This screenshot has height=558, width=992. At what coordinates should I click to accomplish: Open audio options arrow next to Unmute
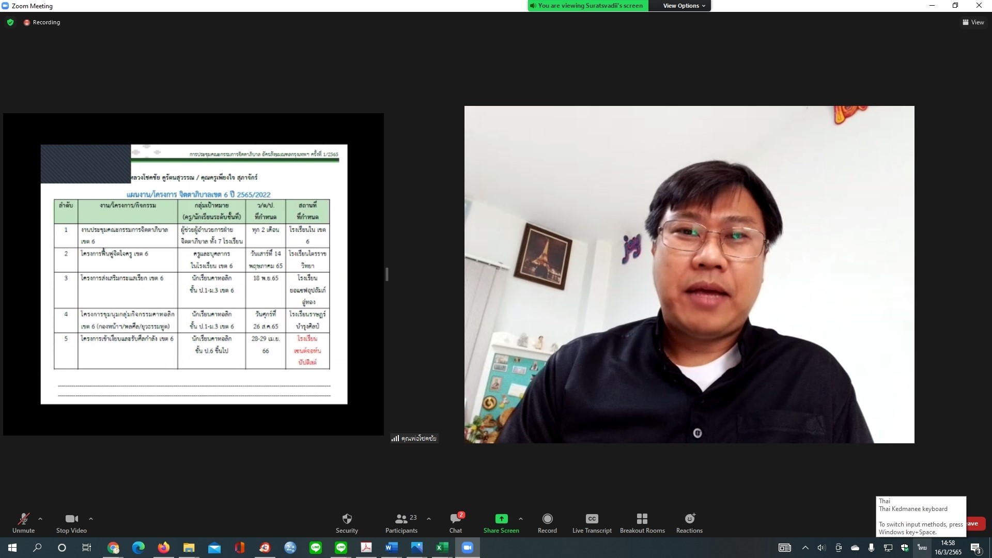pos(40,519)
